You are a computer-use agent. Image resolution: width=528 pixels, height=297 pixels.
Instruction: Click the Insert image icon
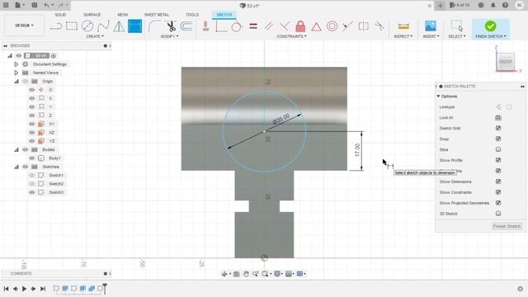click(431, 26)
